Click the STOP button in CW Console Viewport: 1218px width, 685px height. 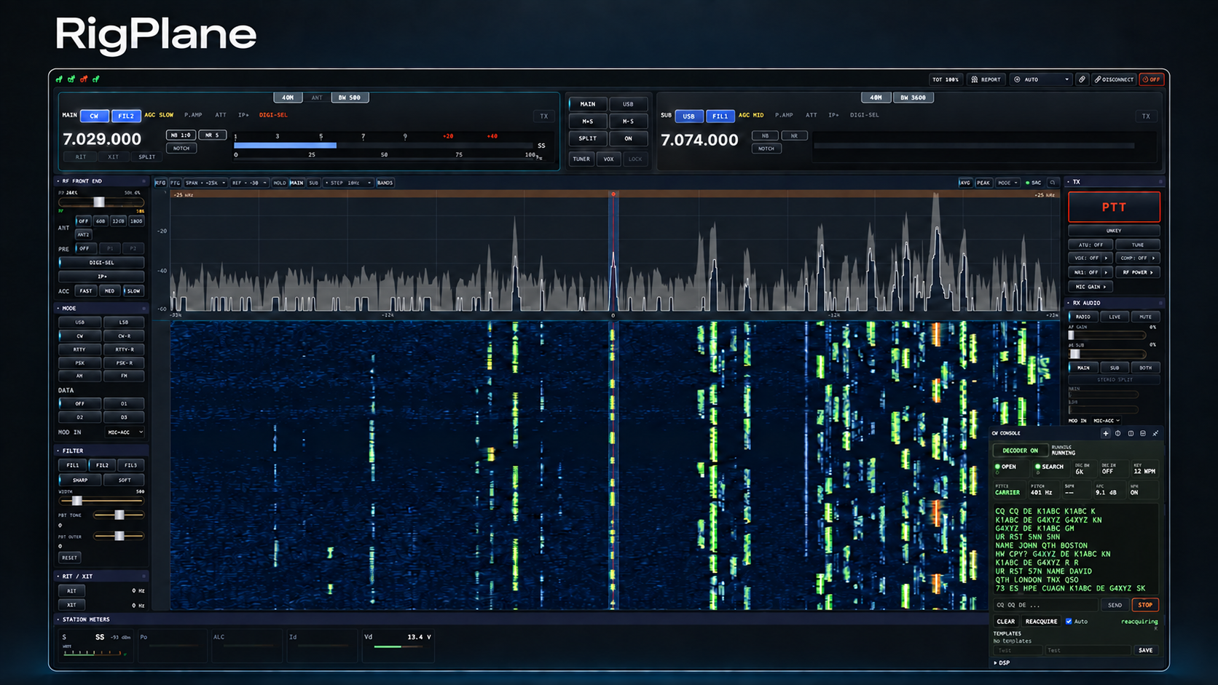click(x=1145, y=605)
